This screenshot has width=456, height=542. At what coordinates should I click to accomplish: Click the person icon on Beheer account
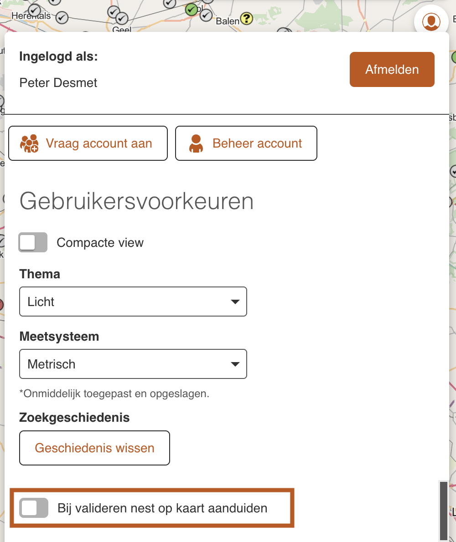click(x=196, y=143)
